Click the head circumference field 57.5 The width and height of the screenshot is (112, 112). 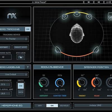[6, 85]
